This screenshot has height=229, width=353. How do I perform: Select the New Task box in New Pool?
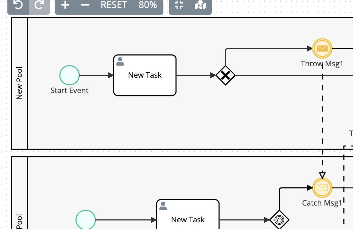click(145, 75)
